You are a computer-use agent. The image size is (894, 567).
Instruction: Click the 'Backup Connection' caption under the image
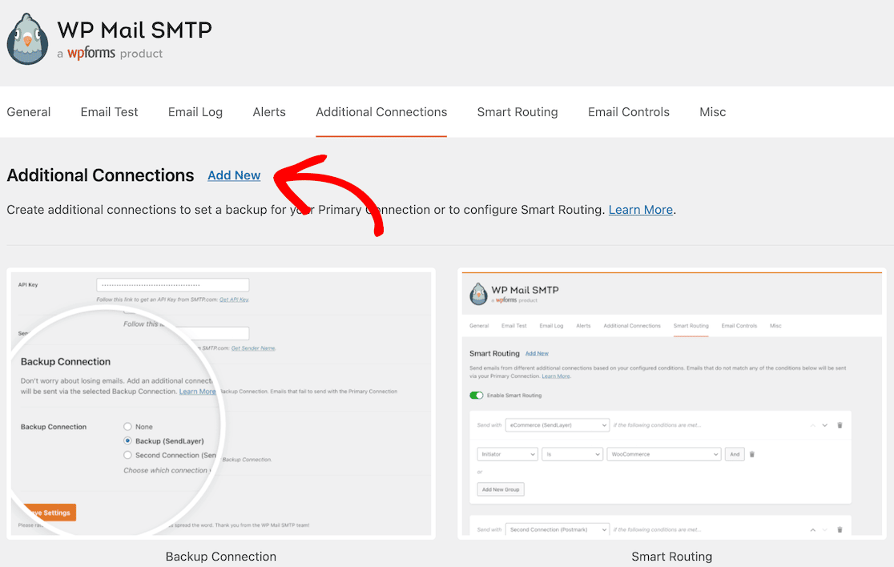pyautogui.click(x=221, y=556)
